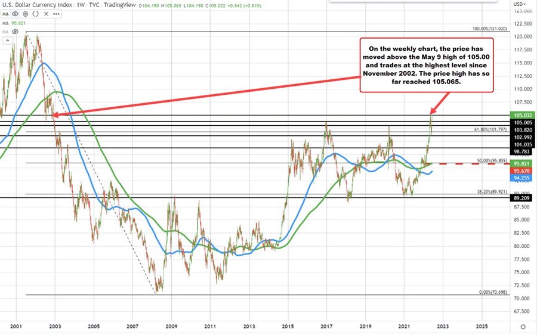Click the O104.190 open value in header
Image resolution: width=537 pixels, height=335 pixels.
tap(149, 5)
